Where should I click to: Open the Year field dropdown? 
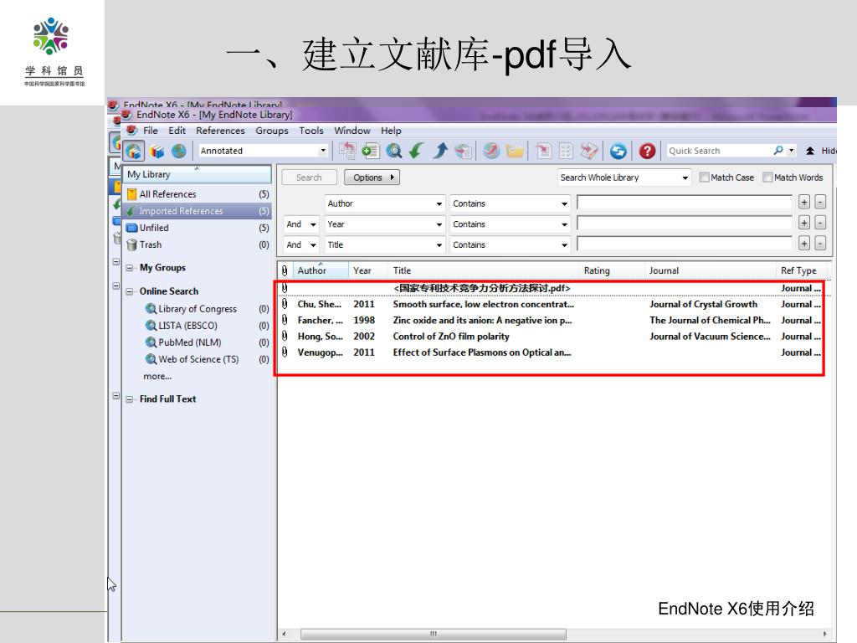[x=439, y=224]
